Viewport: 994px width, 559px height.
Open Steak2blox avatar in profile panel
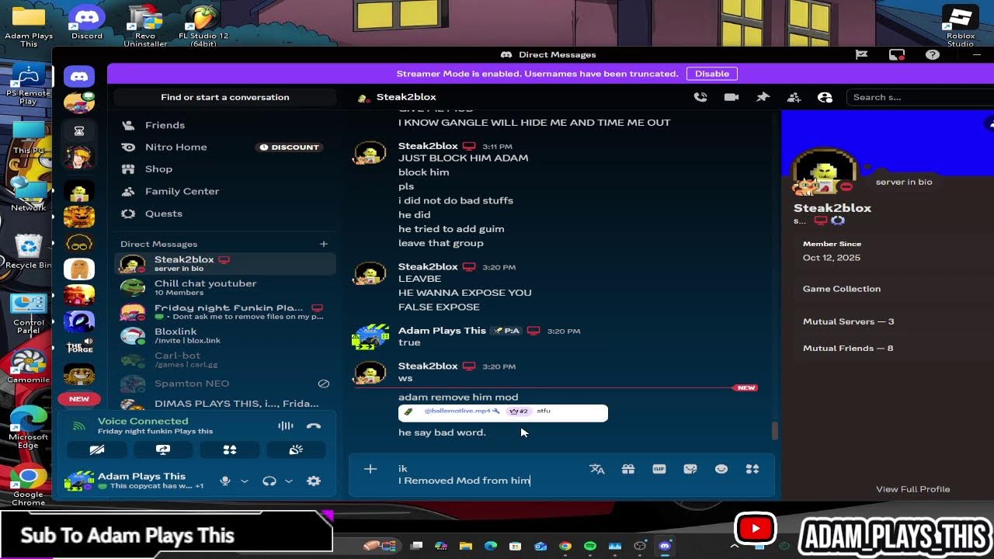tap(824, 170)
